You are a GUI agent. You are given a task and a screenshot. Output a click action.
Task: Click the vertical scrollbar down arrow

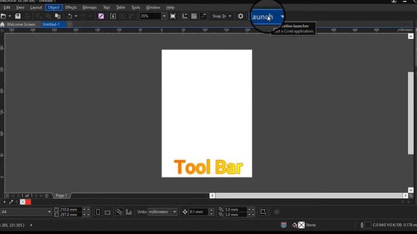tap(411, 190)
